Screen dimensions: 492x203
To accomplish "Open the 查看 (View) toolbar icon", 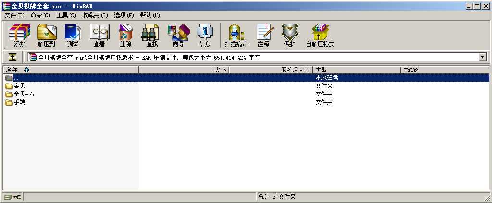I will (99, 35).
